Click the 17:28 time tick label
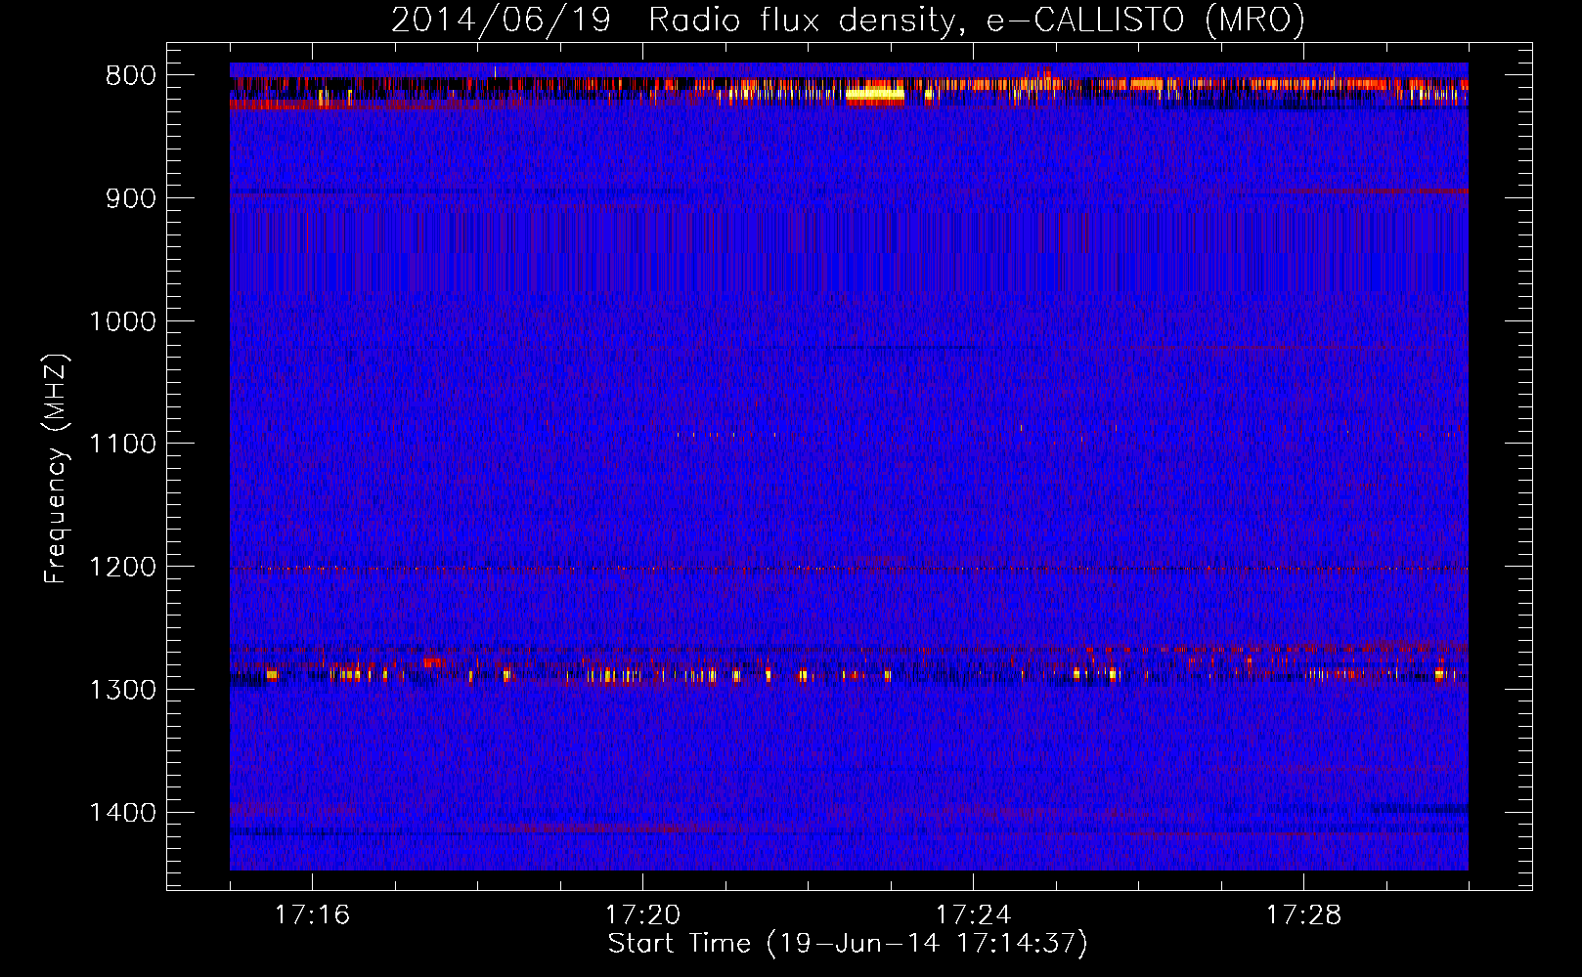 1303,915
